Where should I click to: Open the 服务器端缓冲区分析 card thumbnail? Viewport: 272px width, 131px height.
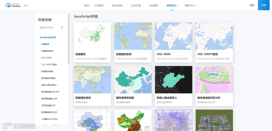pos(214,80)
